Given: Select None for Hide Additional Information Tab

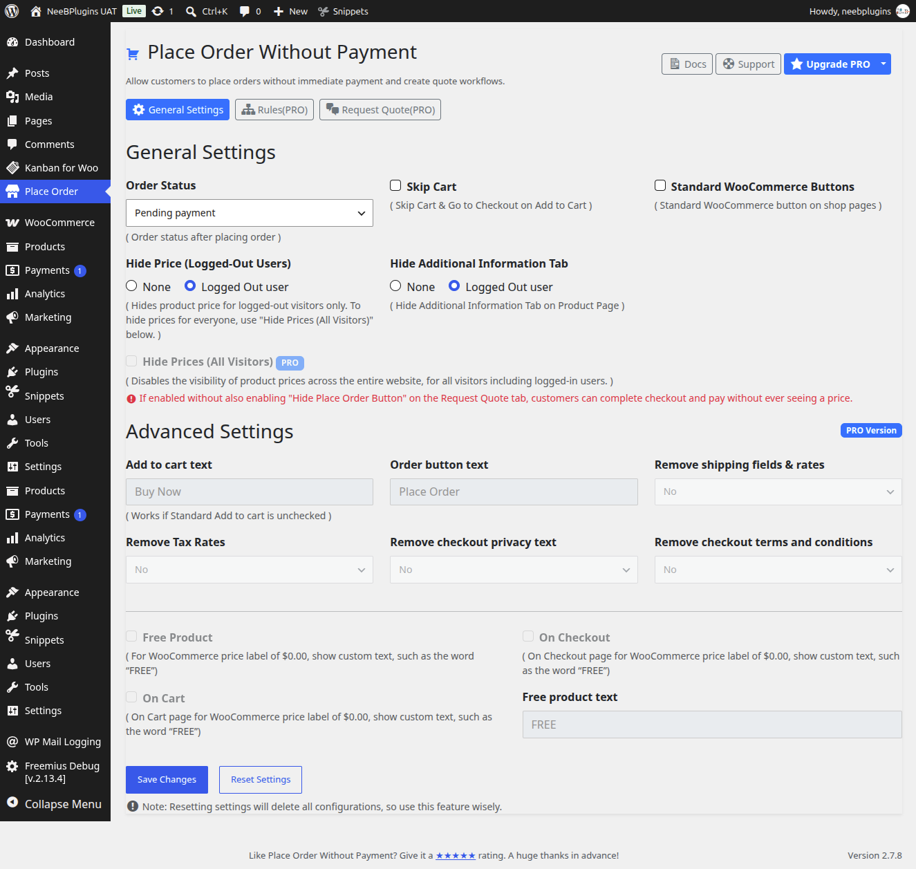Looking at the screenshot, I should pos(395,286).
